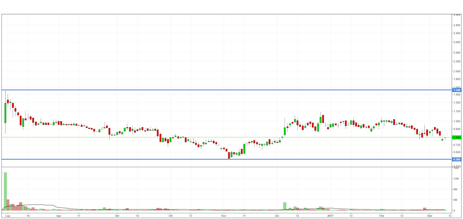The image size is (463, 219).
Task: Click the bold 2017 year label on time axis
Action: point(330,216)
